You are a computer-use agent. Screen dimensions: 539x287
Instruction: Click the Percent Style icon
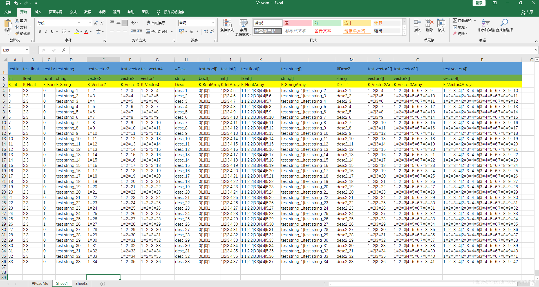pyautogui.click(x=191, y=32)
